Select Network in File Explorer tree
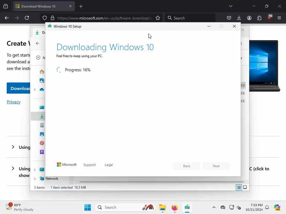Viewport: 286px width, 214px height. 52,179
